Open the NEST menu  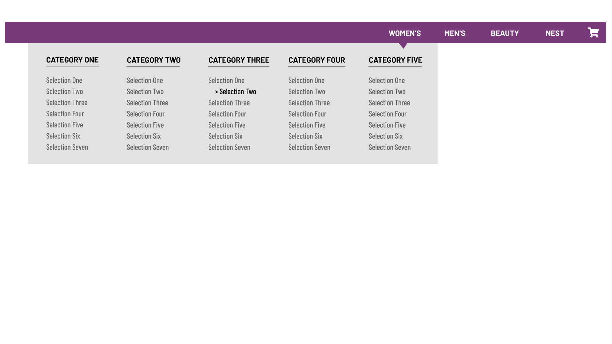pos(555,33)
